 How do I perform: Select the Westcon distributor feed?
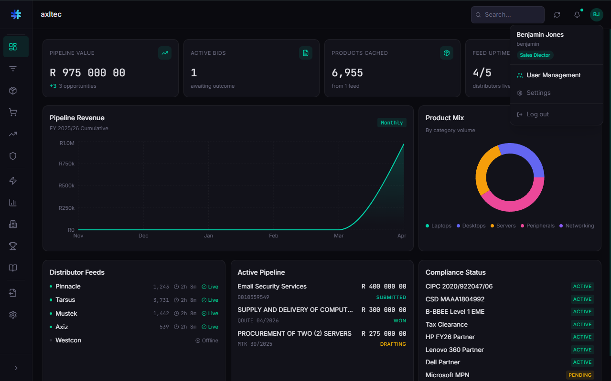134,340
